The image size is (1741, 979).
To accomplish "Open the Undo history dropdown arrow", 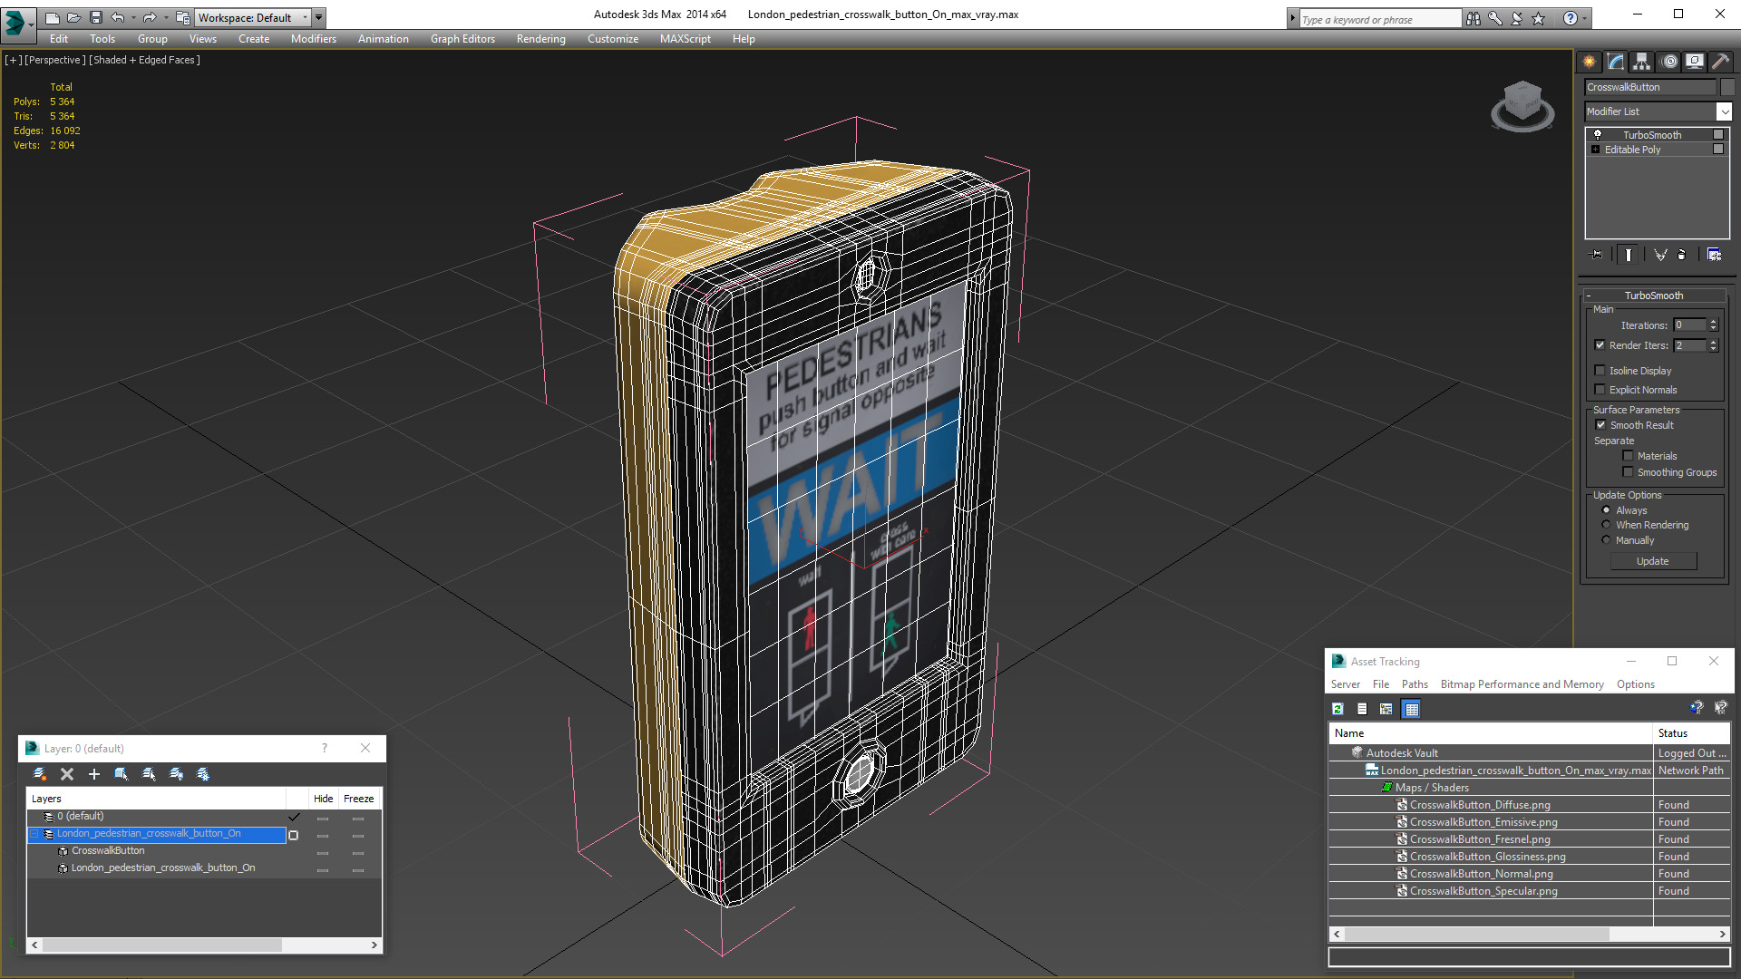I will coord(133,17).
